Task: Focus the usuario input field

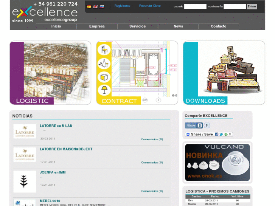Action: coord(195,6)
